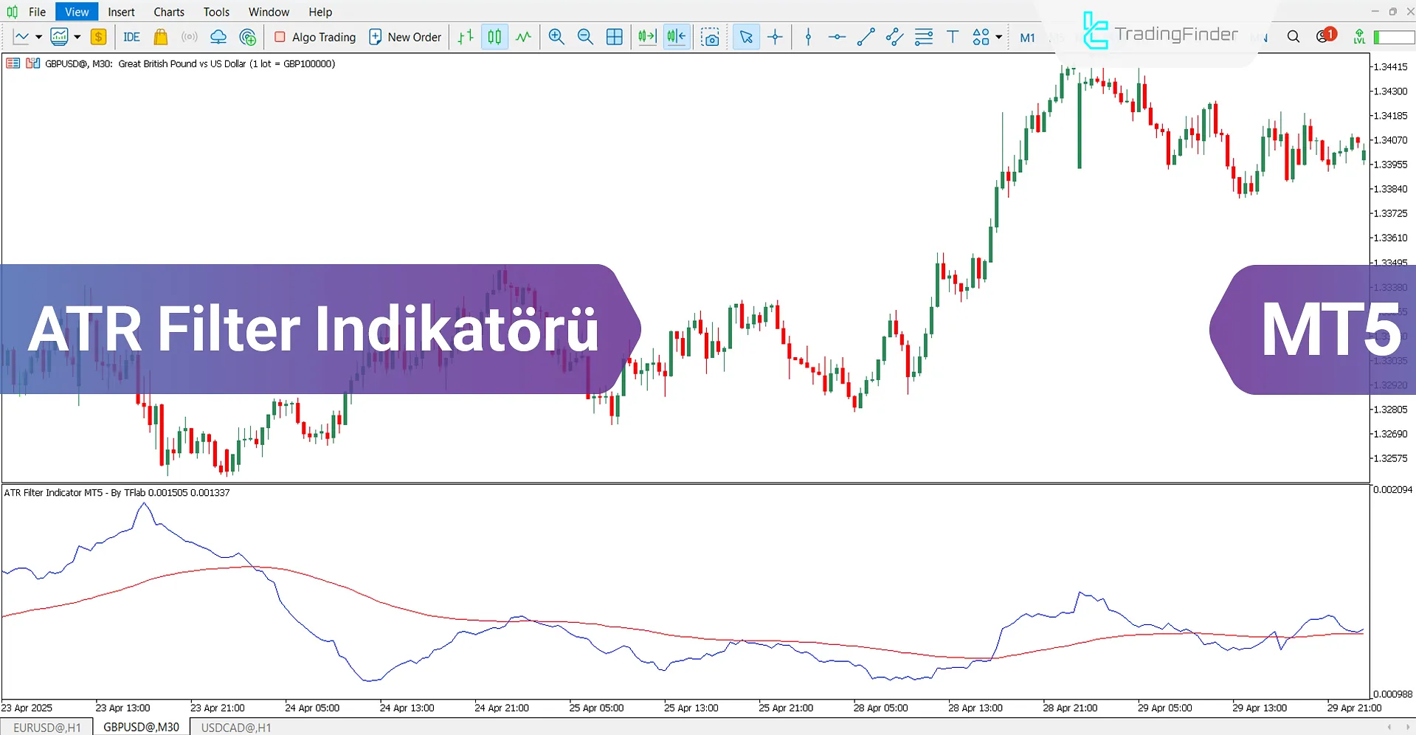Draw a trendline on the chart
Screen dimensions: 1416x735
(866, 36)
